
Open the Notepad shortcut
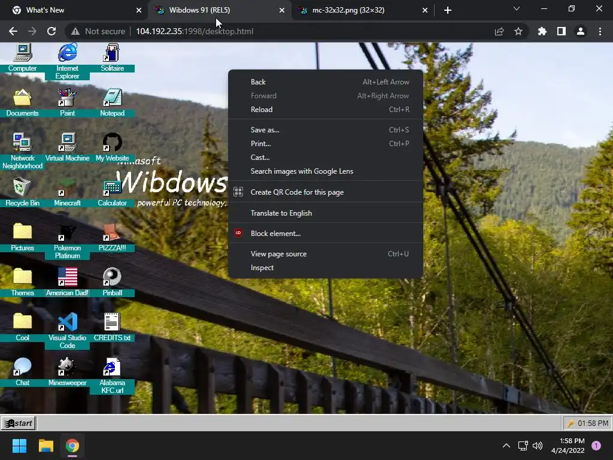click(x=112, y=103)
